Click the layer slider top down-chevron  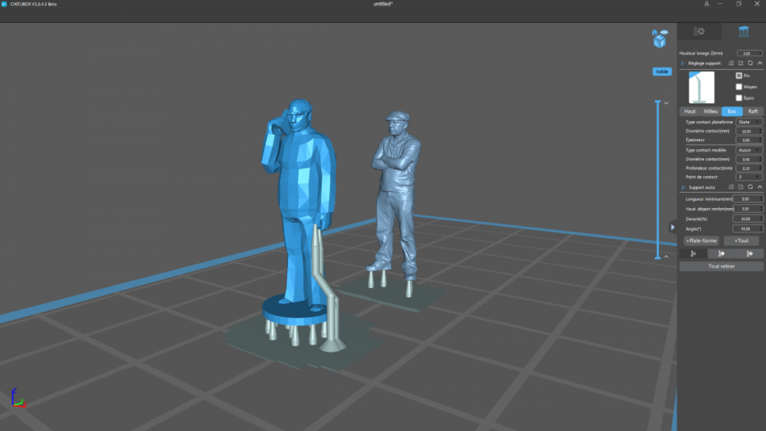tap(666, 103)
